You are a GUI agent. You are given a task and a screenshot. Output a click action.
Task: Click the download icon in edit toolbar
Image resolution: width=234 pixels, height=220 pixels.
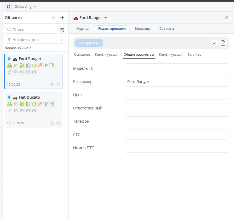(x=214, y=43)
